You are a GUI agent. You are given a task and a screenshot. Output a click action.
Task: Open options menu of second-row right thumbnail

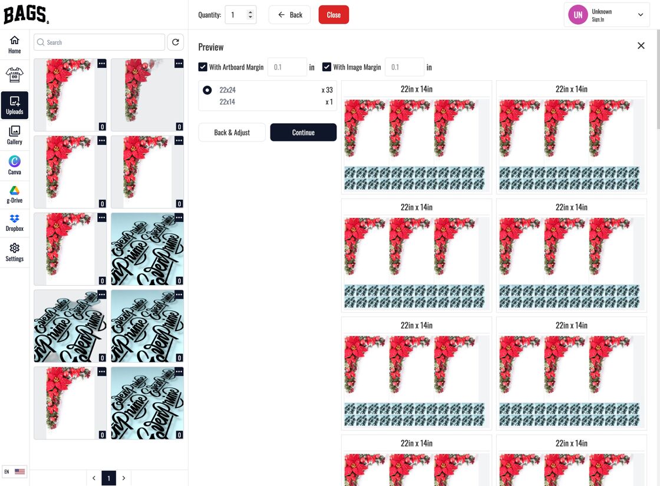[x=179, y=141]
